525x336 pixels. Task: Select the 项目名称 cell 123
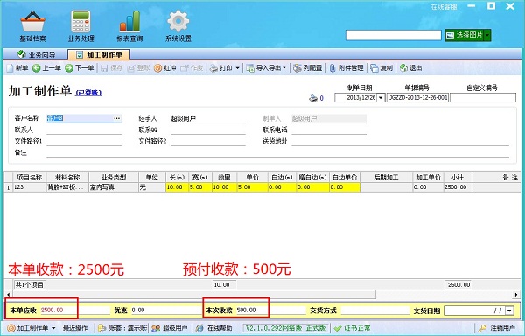30,187
